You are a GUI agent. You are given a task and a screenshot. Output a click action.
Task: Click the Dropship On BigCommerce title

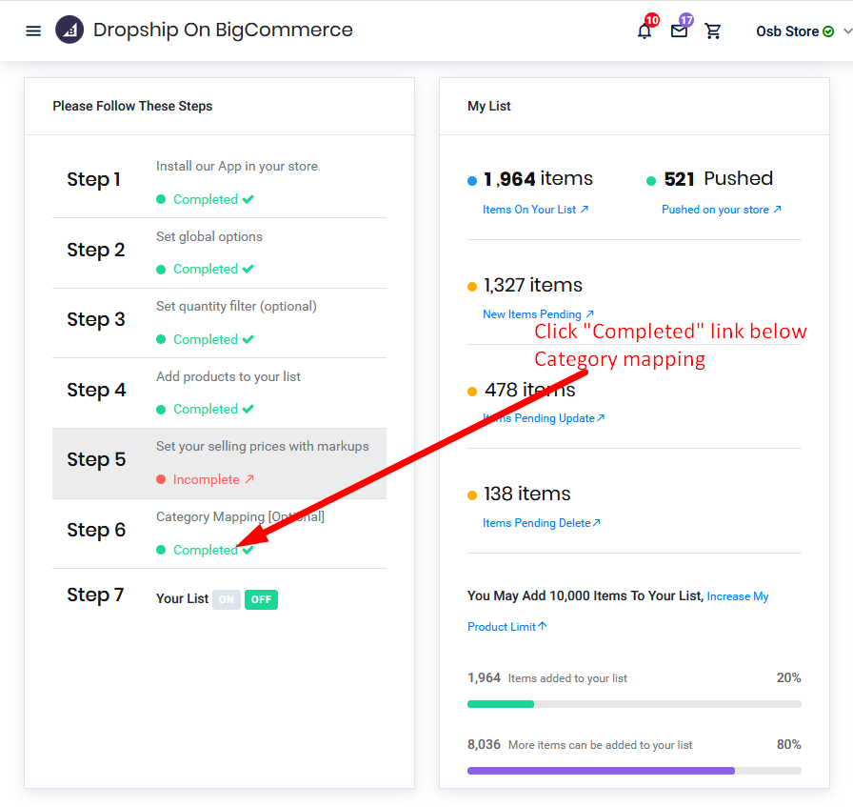223,30
